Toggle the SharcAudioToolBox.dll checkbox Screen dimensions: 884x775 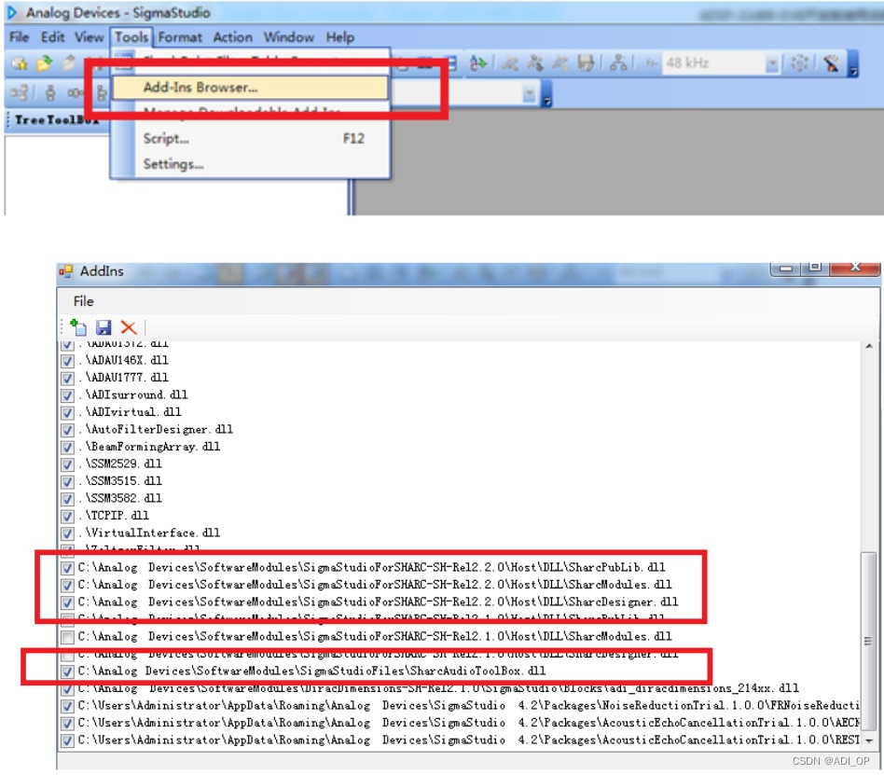click(68, 671)
